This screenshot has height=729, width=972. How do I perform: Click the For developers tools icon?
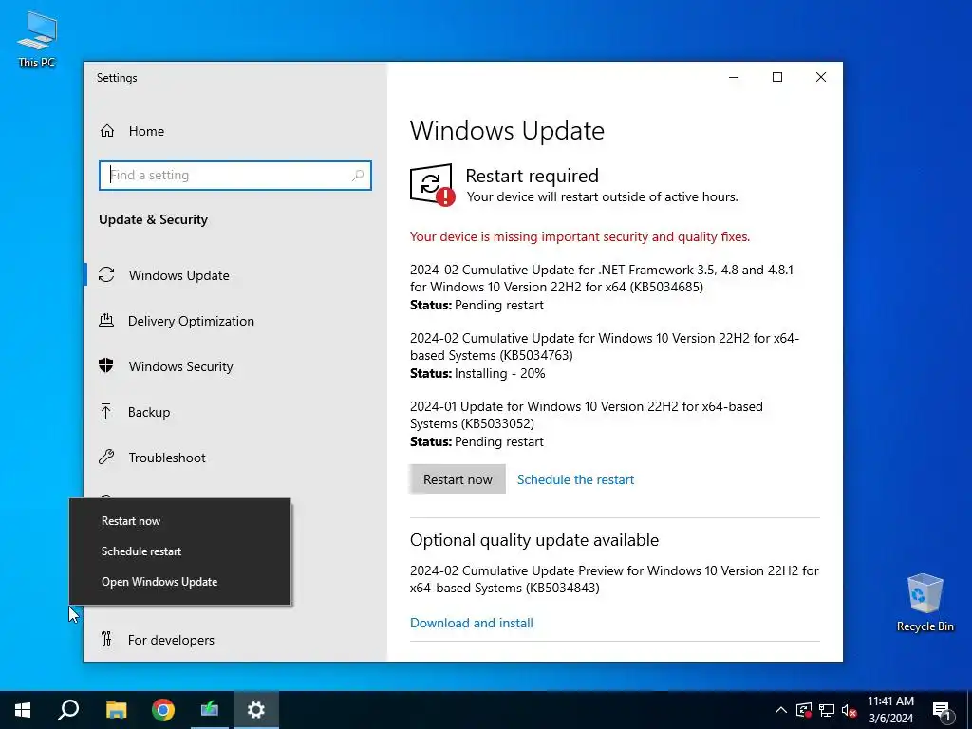[106, 639]
